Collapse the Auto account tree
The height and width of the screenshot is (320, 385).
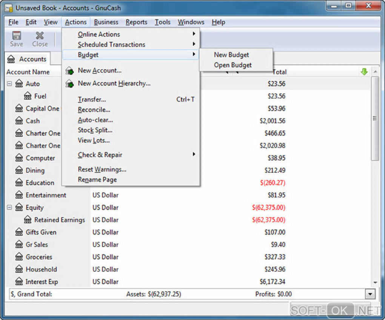coord(9,84)
